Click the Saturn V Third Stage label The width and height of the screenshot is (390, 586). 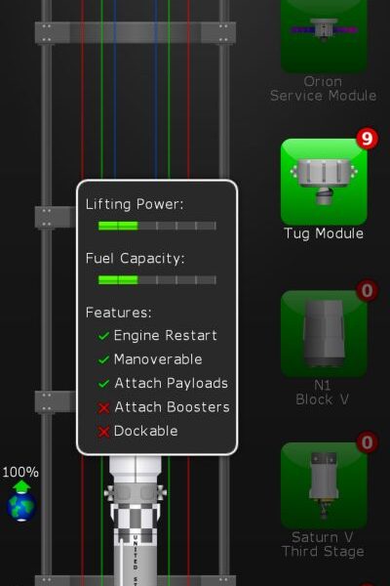point(323,544)
